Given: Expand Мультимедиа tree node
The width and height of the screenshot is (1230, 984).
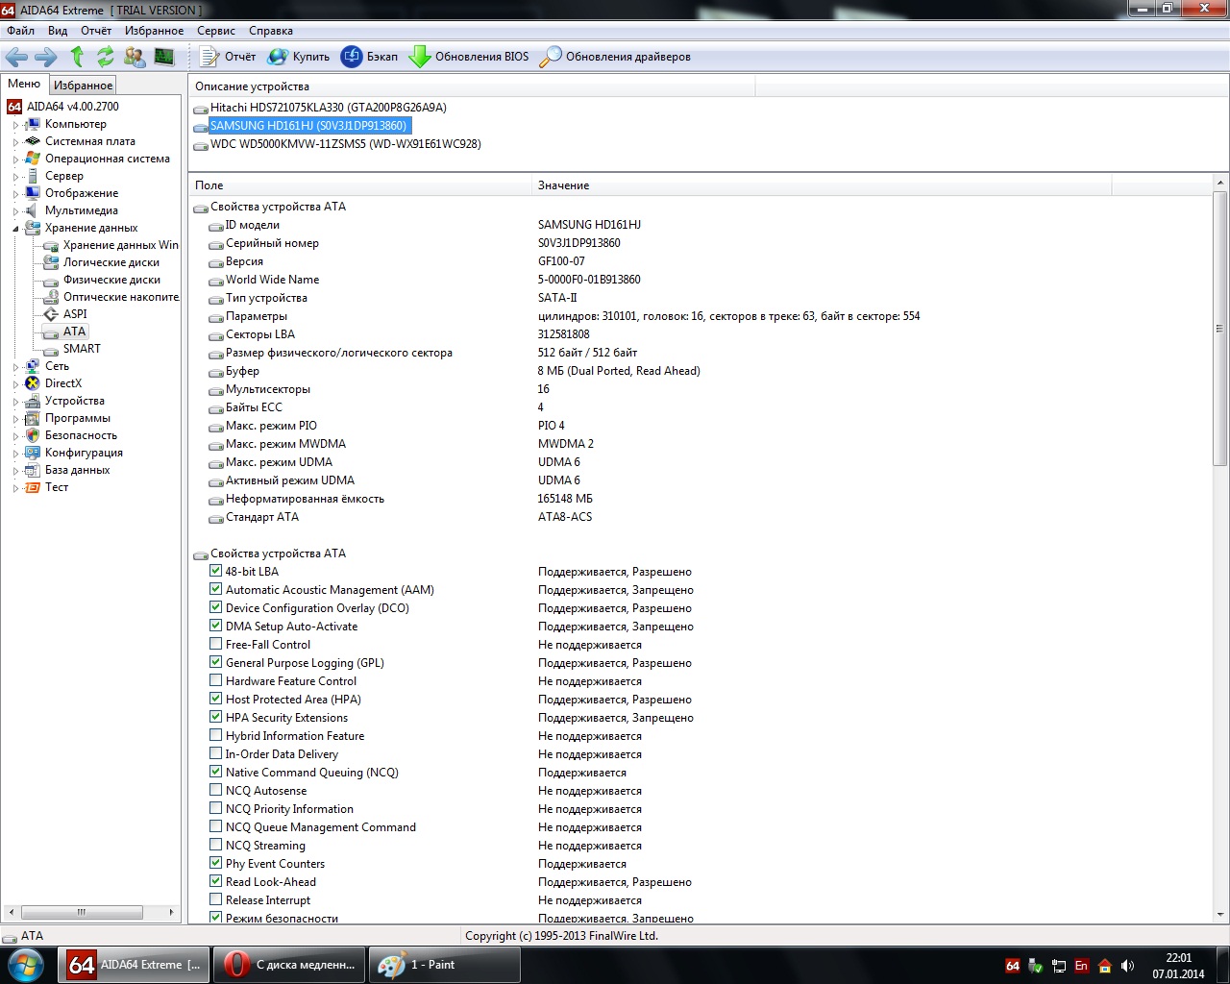Looking at the screenshot, I should pos(15,211).
